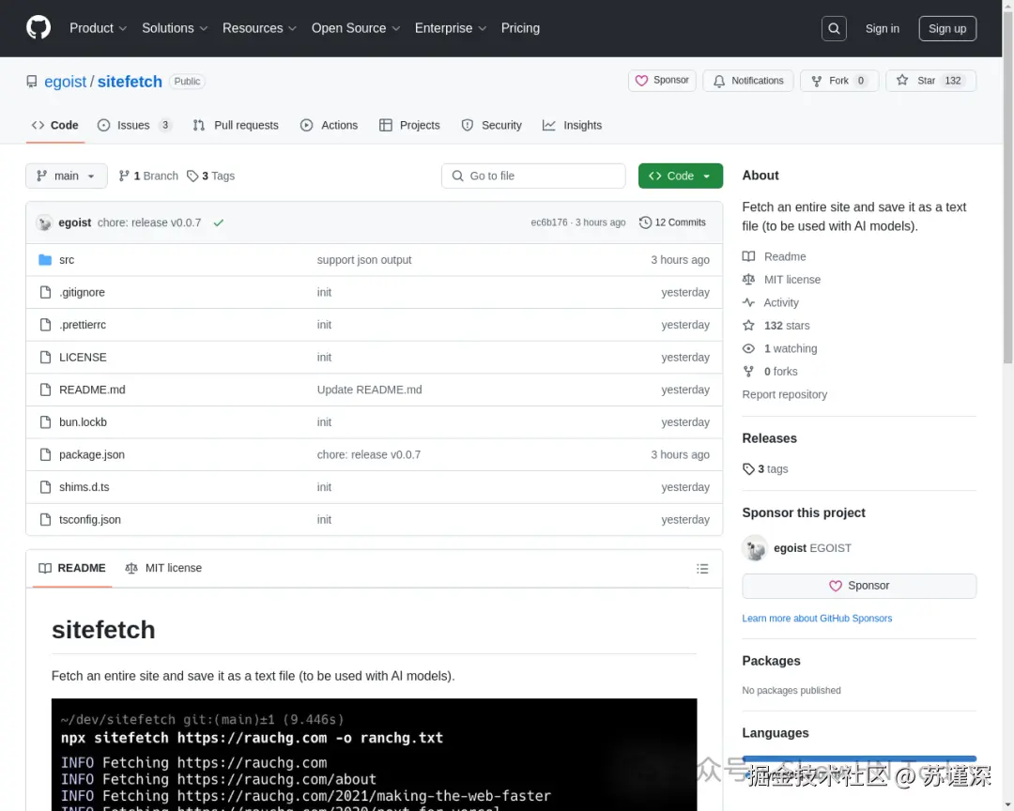Screen dimensions: 1014x811
Task: Click the Sign up button
Action: click(x=947, y=28)
